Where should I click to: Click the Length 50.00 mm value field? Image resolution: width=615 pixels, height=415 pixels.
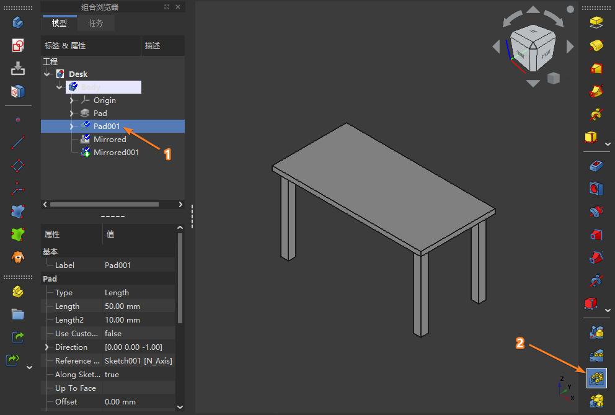click(x=139, y=306)
